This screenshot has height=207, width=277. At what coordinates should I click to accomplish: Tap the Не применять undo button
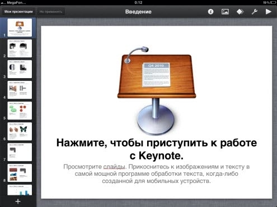pos(51,12)
